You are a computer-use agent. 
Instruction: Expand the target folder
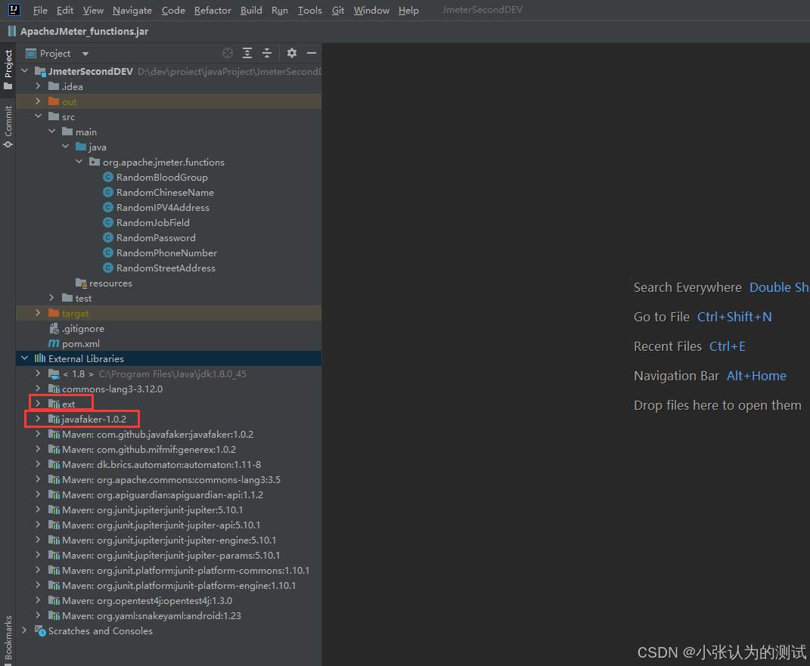39,313
